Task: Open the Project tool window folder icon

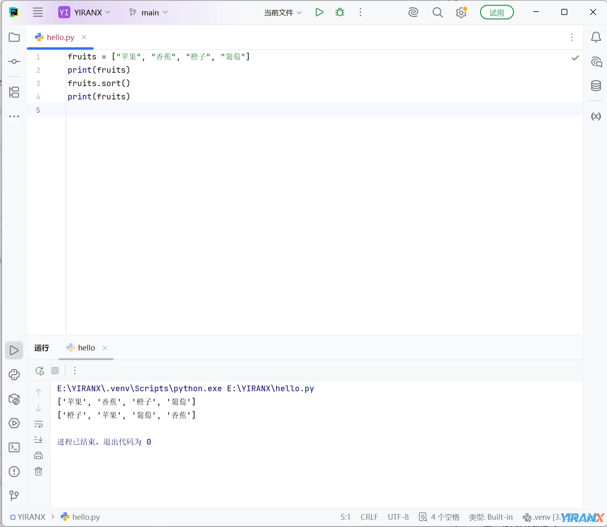Action: tap(14, 37)
